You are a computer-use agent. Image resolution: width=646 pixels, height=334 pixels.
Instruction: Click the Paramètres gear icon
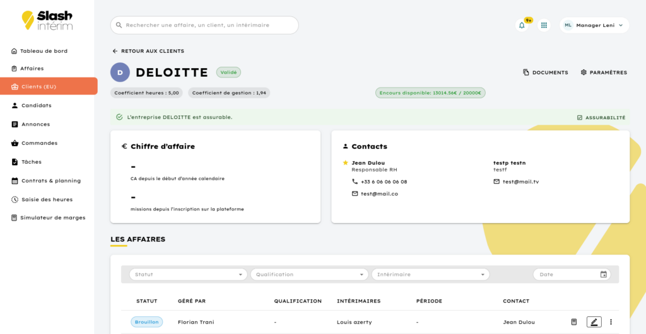pos(584,72)
